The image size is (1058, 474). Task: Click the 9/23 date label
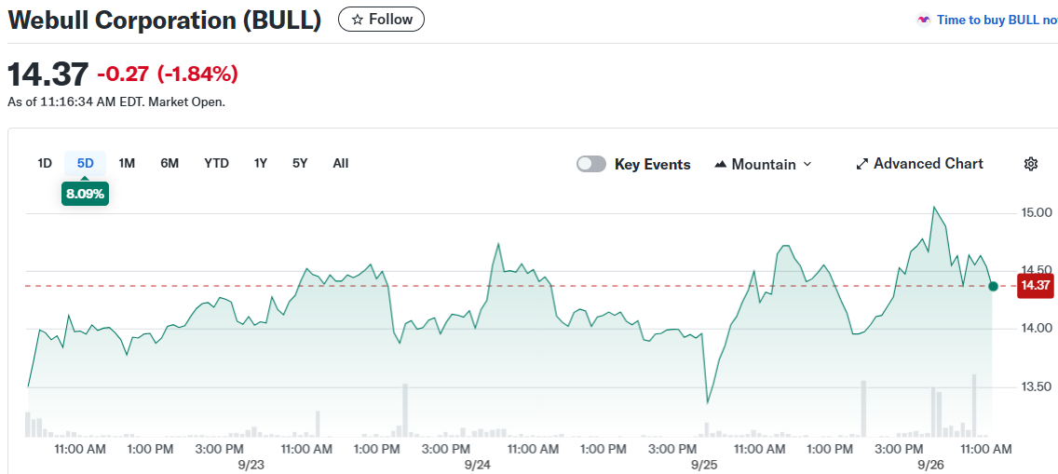click(x=251, y=466)
